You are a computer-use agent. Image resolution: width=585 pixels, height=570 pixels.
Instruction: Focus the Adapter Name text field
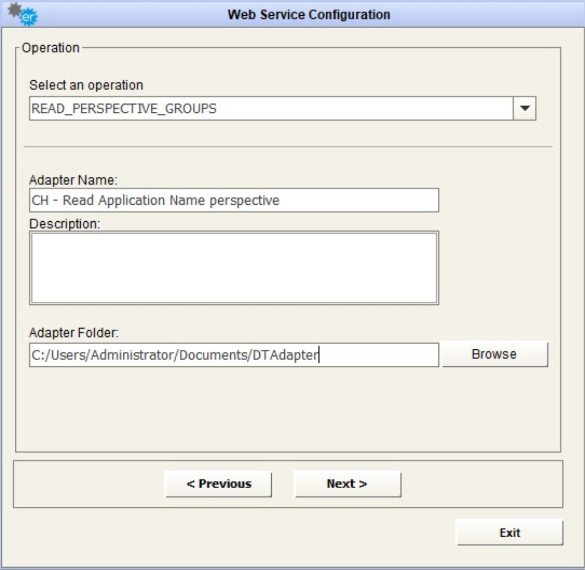[233, 200]
